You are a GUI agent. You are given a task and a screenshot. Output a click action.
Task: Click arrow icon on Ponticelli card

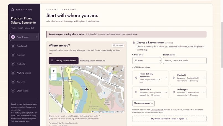[204, 78]
